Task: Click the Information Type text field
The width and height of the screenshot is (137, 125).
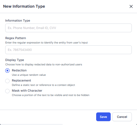Action: [68, 28]
